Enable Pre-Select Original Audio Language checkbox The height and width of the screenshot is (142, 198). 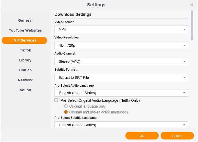click(x=56, y=100)
